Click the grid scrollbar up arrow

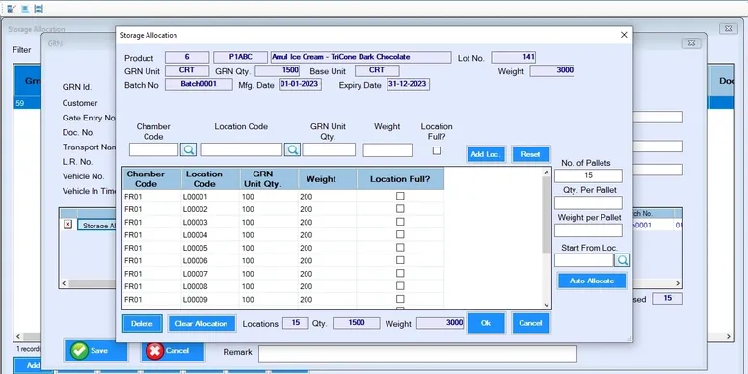click(547, 172)
